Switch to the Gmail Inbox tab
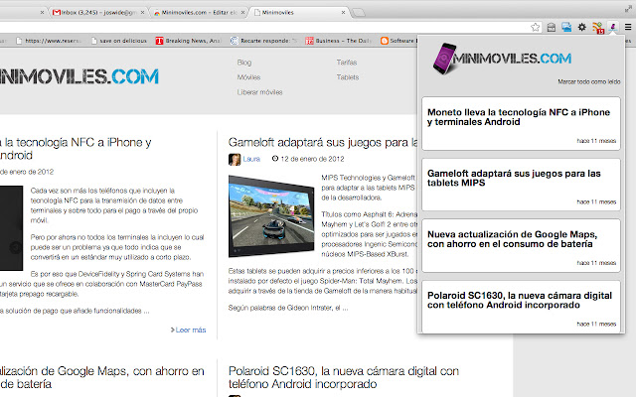This screenshot has height=397, width=636. click(x=98, y=13)
